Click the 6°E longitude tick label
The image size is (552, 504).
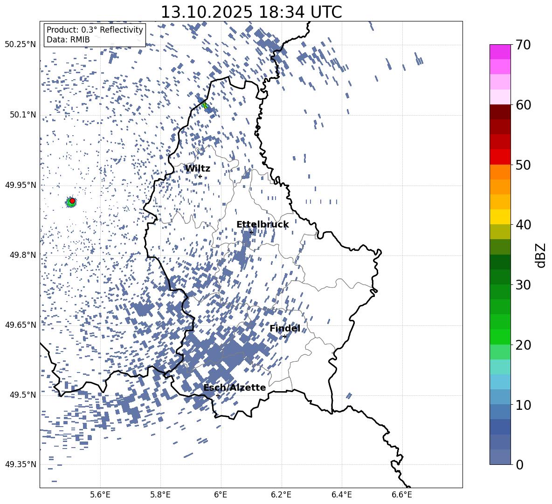click(x=221, y=495)
